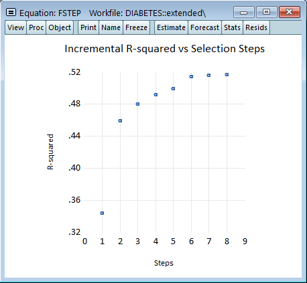Click the 'Steps' horizontal axis label
The width and height of the screenshot is (307, 283).
[x=164, y=263]
